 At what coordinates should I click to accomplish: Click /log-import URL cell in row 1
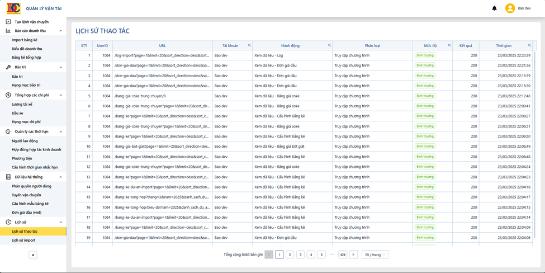pyautogui.click(x=162, y=55)
